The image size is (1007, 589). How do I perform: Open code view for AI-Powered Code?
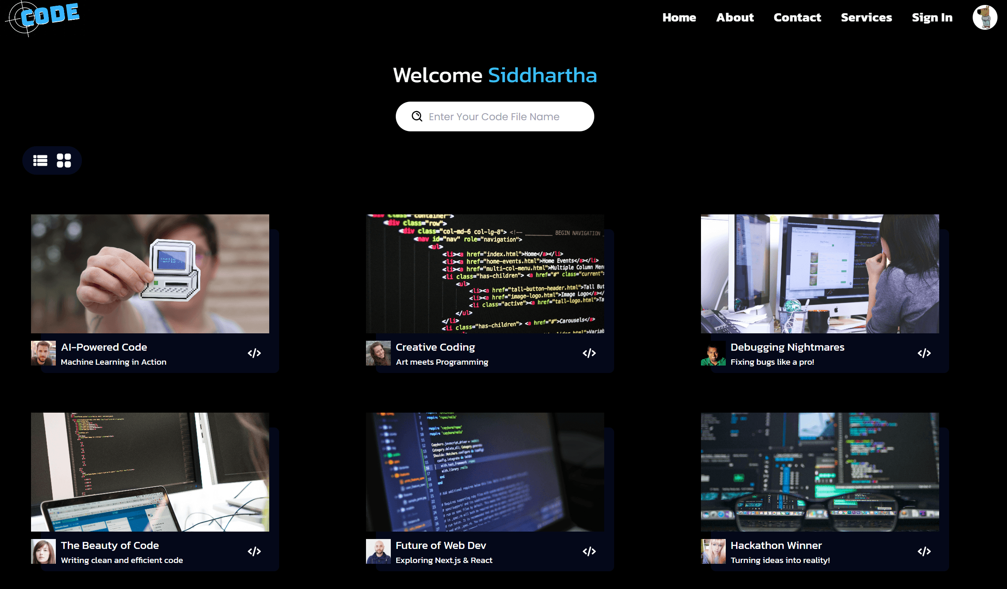[254, 353]
